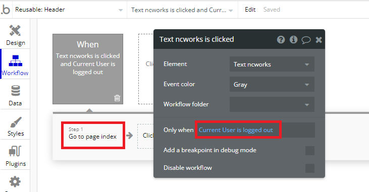Click the Bubble logo icon
This screenshot has width=369, height=192.
[x=6, y=10]
